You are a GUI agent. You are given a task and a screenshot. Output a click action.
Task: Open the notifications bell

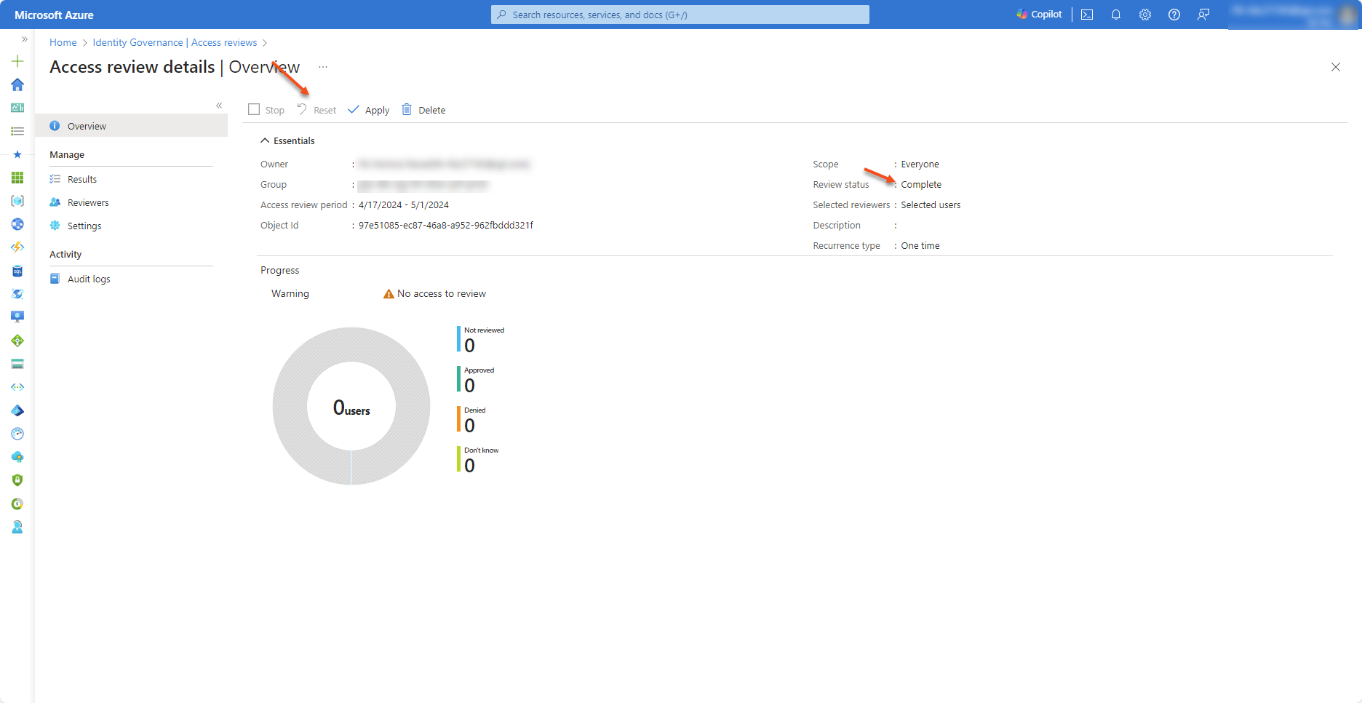click(1116, 15)
